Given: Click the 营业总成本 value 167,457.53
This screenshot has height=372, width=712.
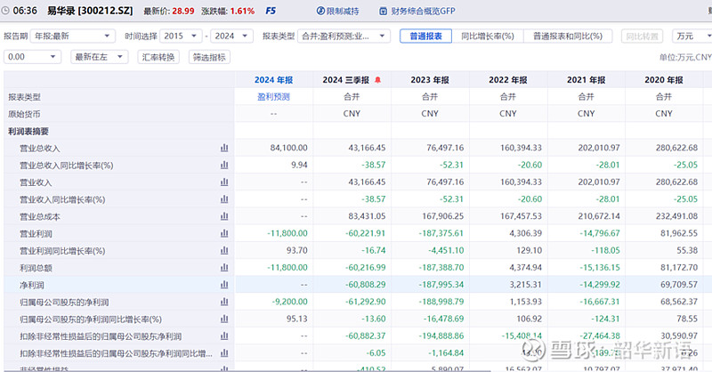Looking at the screenshot, I should coord(521,216).
